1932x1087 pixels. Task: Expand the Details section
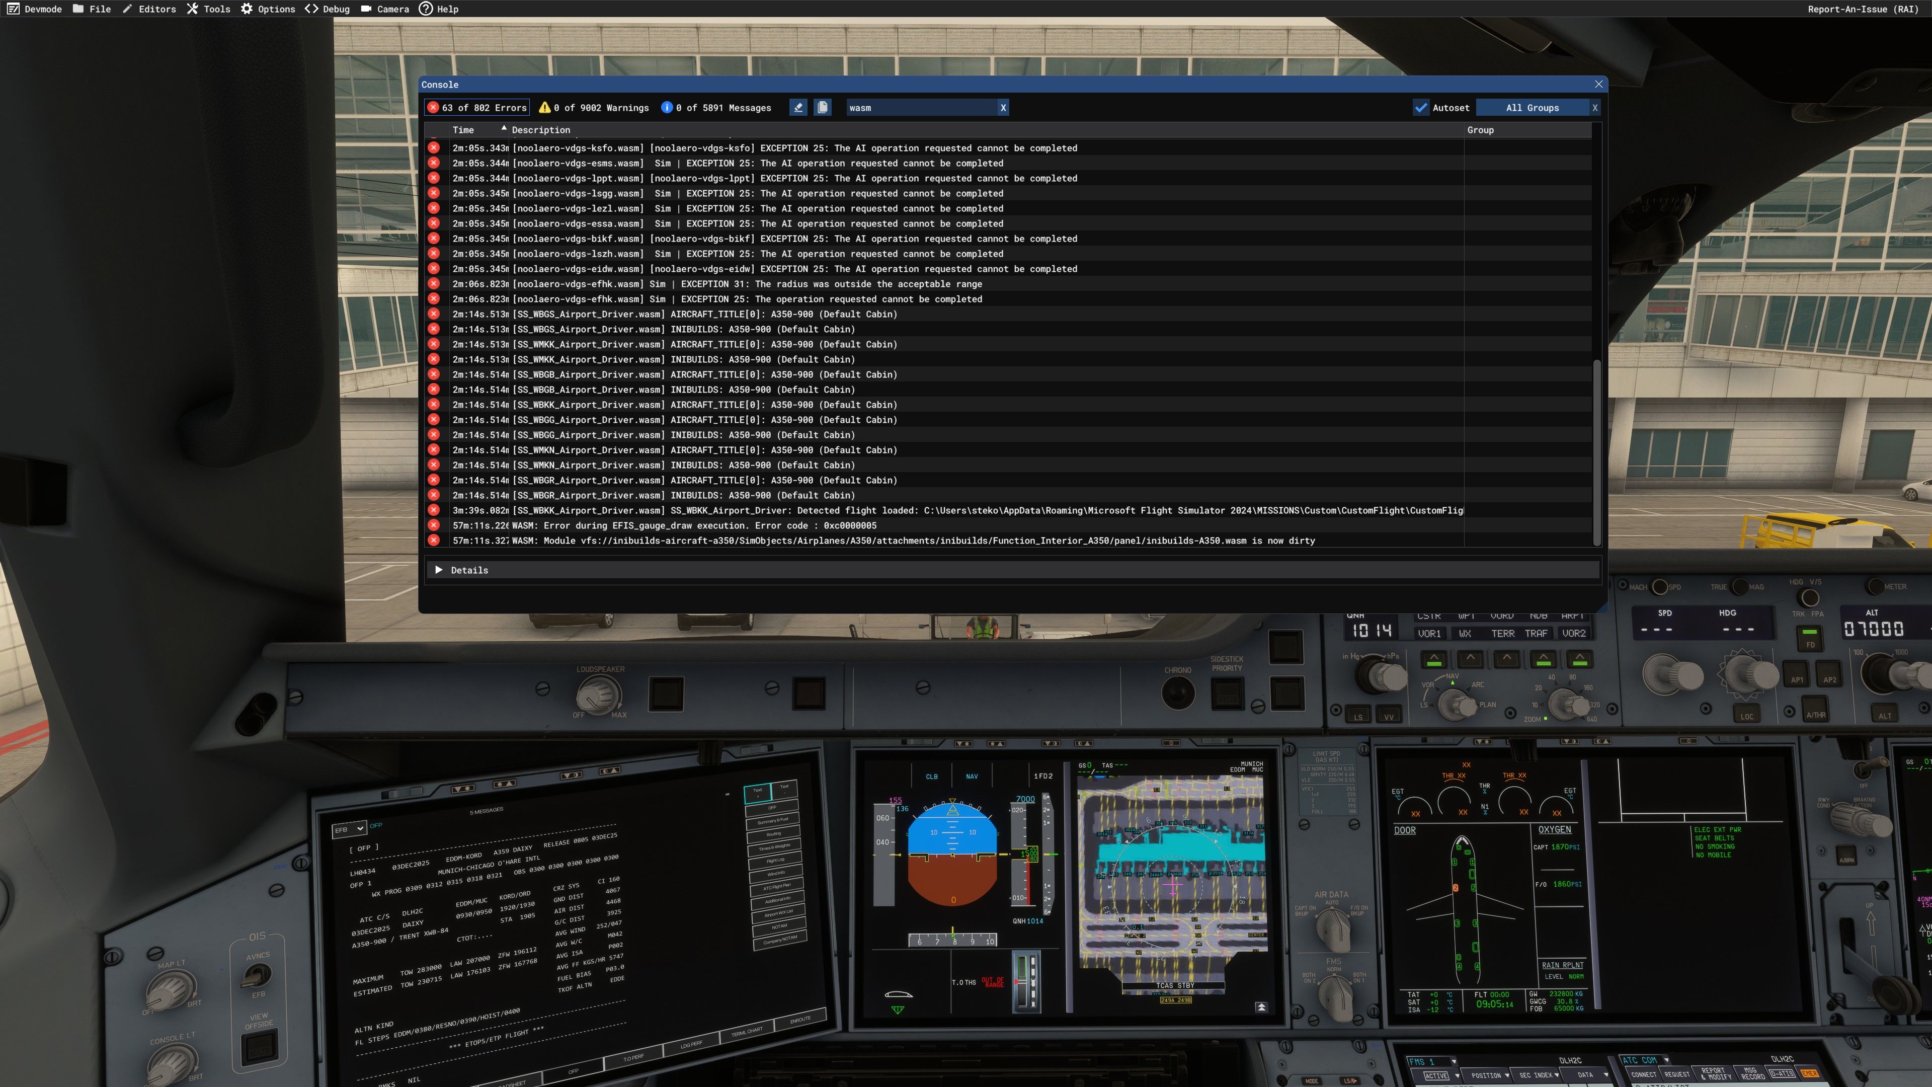439,570
